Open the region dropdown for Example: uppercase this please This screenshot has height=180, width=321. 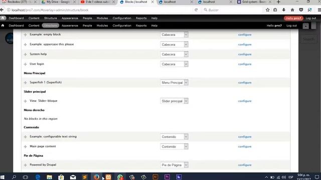tap(174, 44)
